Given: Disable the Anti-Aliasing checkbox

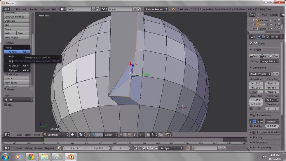Looking at the screenshot, I should pyautogui.click(x=254, y=115).
